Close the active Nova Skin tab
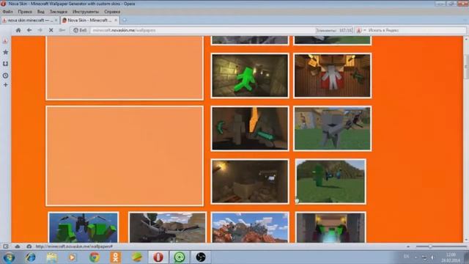This screenshot has height=264, width=469. click(116, 20)
